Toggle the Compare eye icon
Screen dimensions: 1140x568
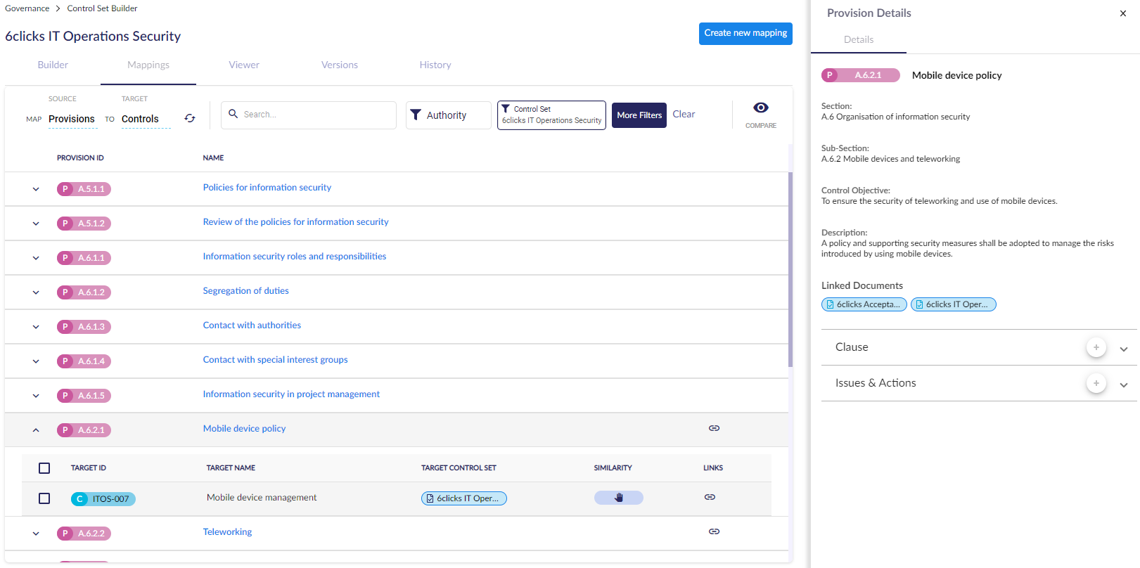click(760, 108)
